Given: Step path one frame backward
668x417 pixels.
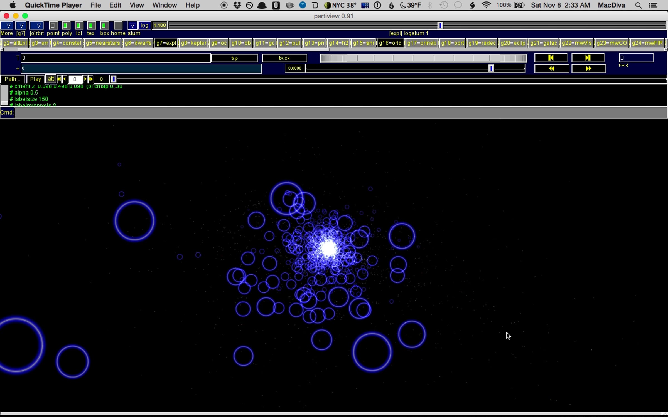Looking at the screenshot, I should 65,79.
